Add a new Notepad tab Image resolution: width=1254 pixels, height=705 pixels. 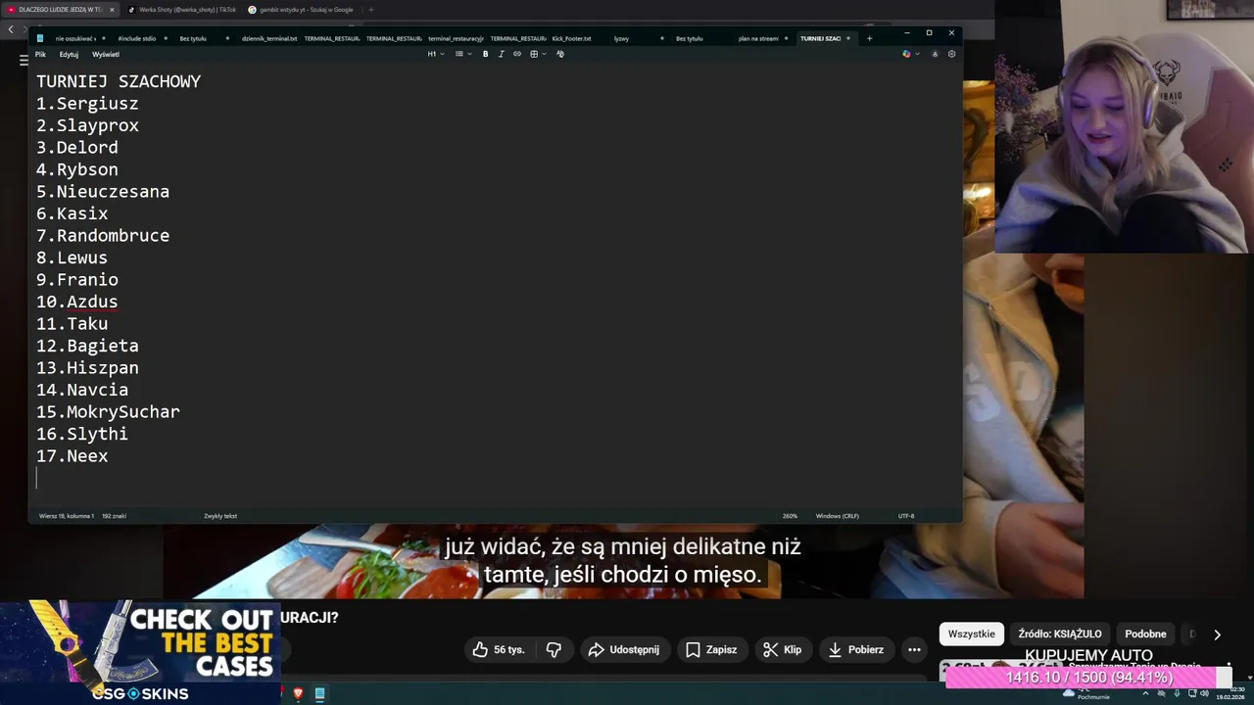pos(869,38)
